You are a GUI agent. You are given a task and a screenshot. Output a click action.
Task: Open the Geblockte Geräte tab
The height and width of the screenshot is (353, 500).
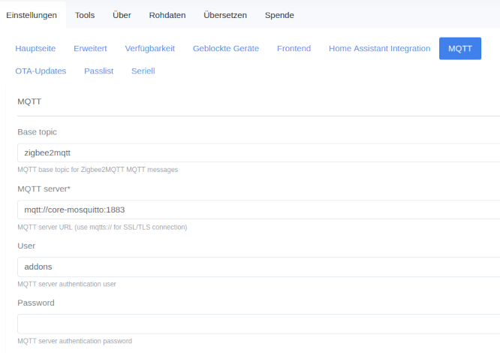[226, 49]
